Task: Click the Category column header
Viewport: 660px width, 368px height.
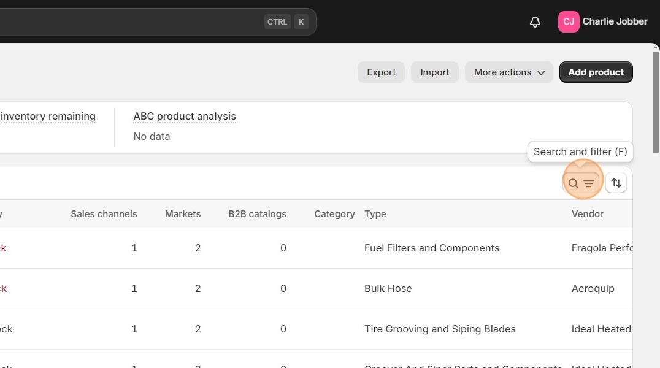Action: pos(334,214)
